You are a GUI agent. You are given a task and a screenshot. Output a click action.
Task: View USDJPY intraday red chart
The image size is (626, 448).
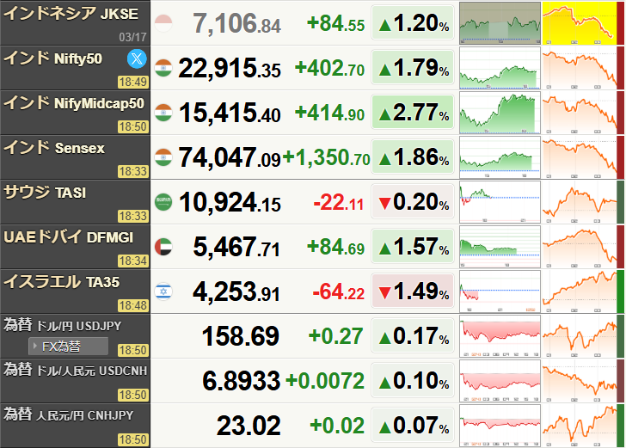tap(500, 336)
